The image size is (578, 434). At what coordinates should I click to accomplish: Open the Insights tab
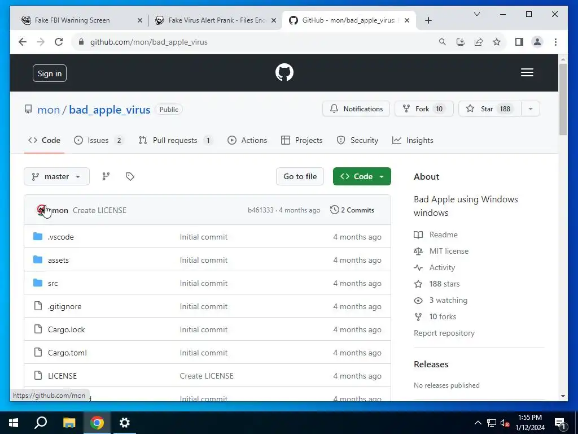[x=413, y=140]
